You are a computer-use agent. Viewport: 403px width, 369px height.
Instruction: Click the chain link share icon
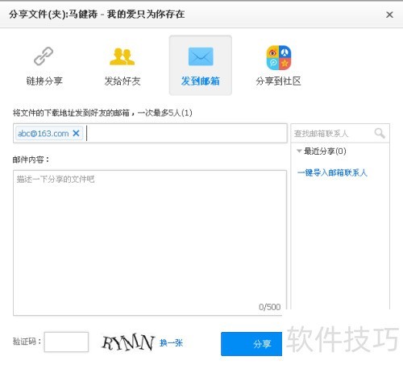[x=44, y=56]
